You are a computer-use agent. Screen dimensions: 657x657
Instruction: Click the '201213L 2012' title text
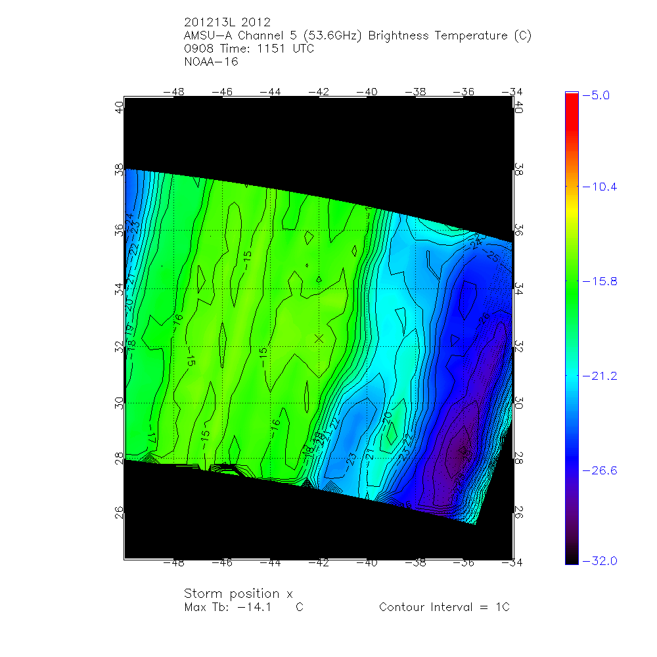pyautogui.click(x=227, y=23)
